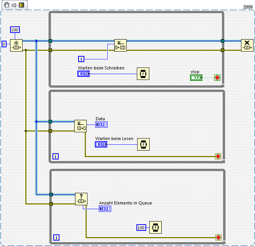The image size is (255, 246).
Task: Select the stop boolean TF terminal
Action: tap(196, 78)
